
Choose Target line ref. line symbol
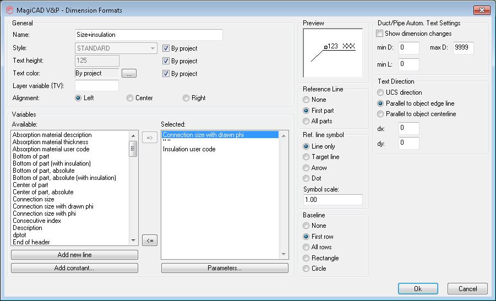coord(306,157)
